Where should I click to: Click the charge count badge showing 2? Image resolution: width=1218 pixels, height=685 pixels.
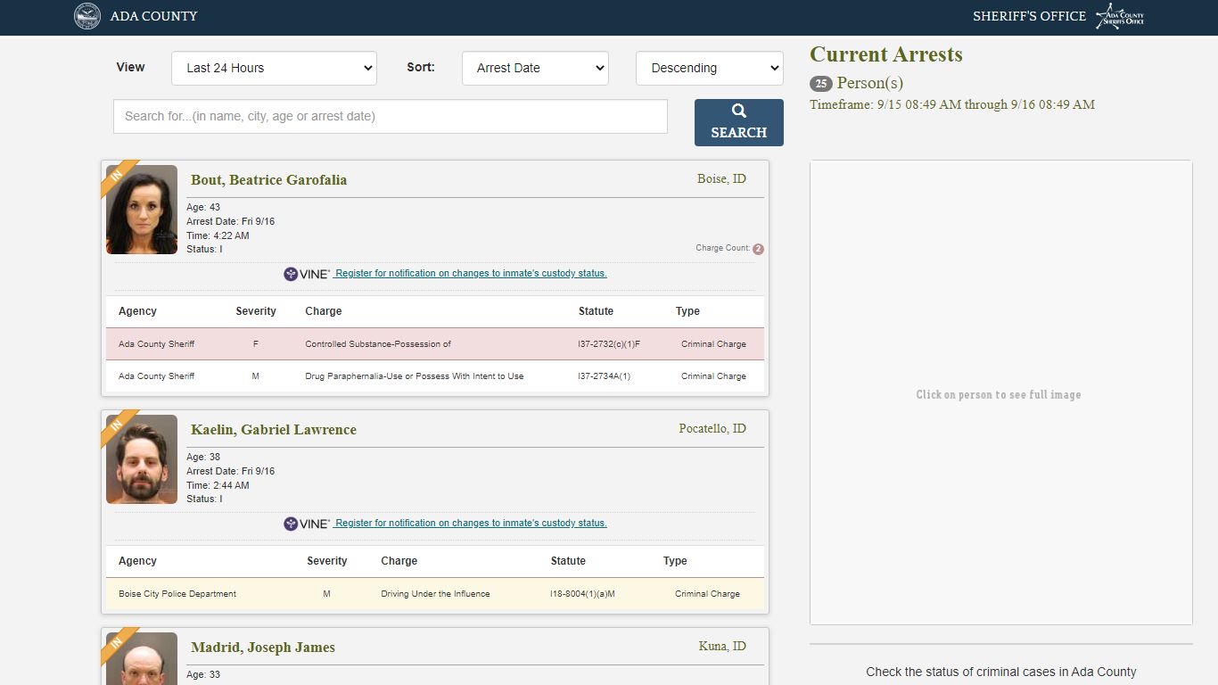[x=758, y=249]
